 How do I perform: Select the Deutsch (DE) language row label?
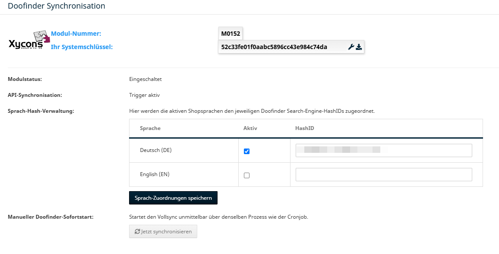pyautogui.click(x=156, y=150)
